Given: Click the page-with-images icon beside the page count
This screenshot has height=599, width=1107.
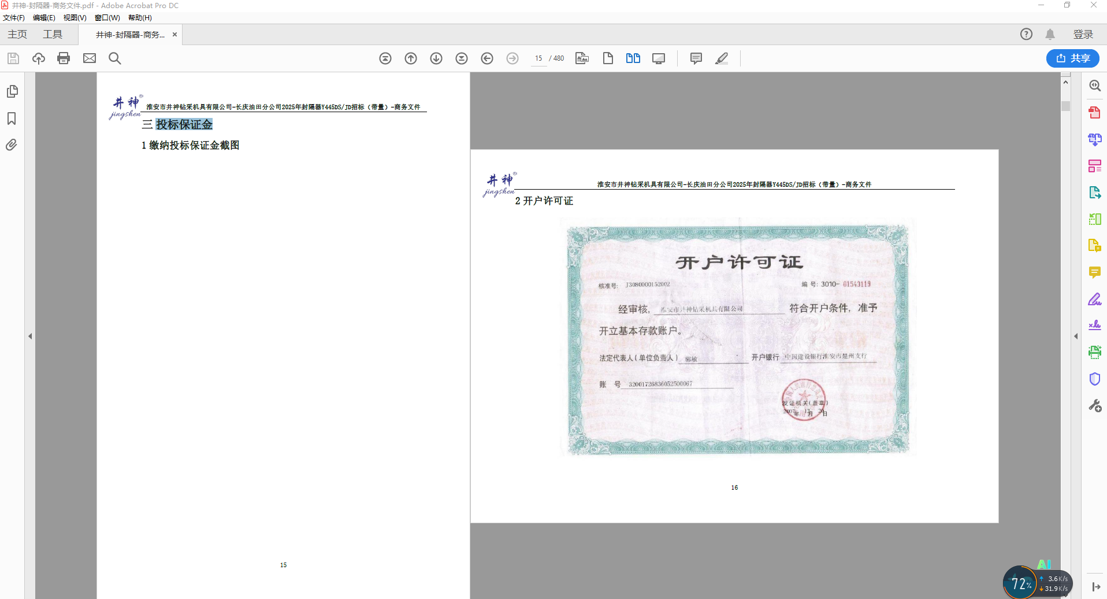Looking at the screenshot, I should click(x=582, y=58).
